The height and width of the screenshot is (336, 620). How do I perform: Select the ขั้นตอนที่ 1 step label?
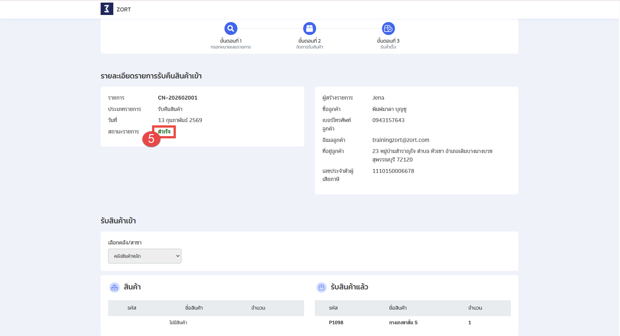pyautogui.click(x=231, y=41)
